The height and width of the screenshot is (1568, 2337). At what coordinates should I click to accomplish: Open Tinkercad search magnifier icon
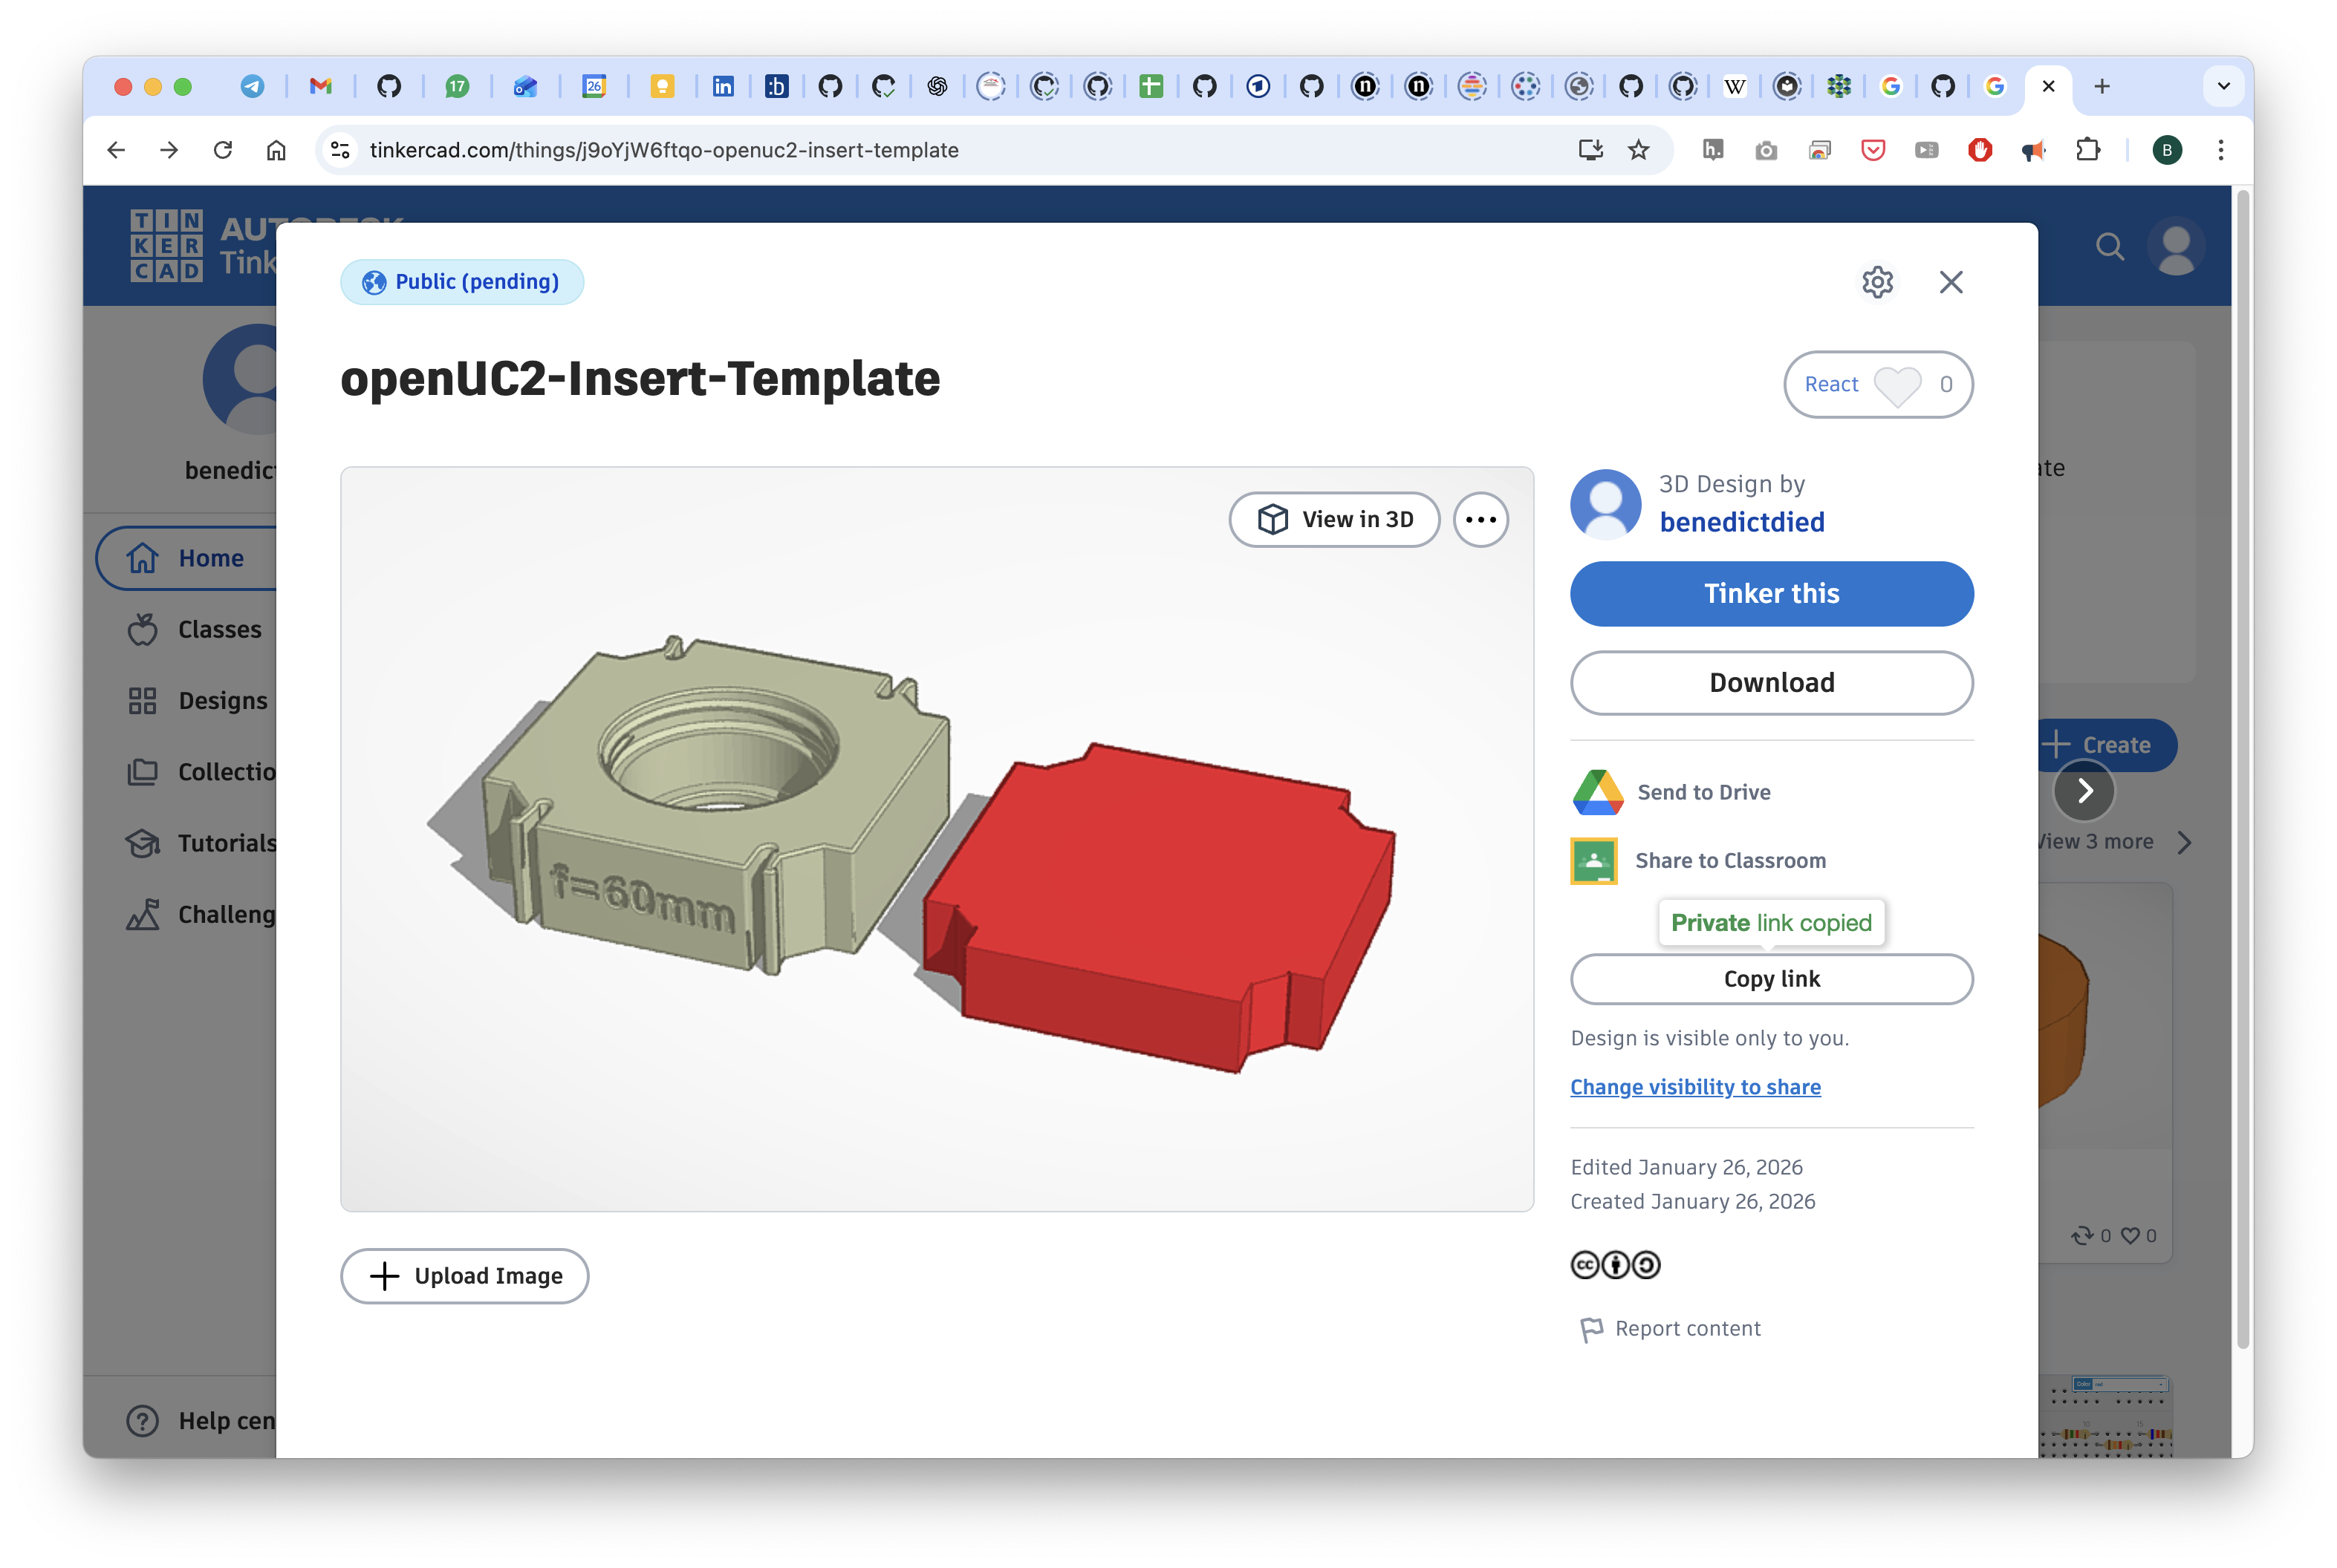click(2109, 246)
